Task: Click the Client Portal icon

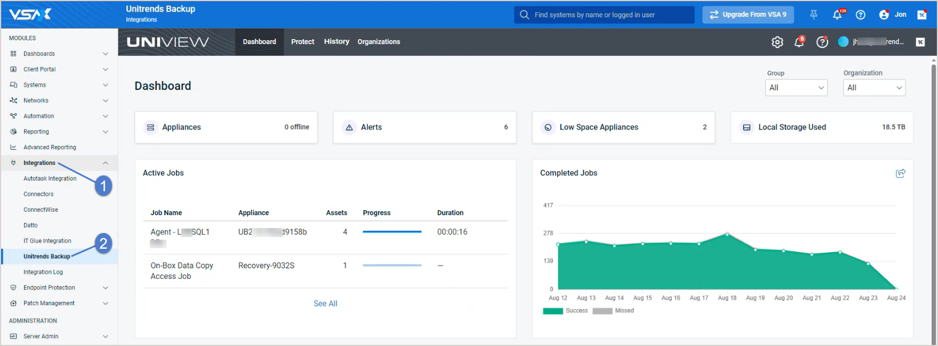Action: point(13,69)
